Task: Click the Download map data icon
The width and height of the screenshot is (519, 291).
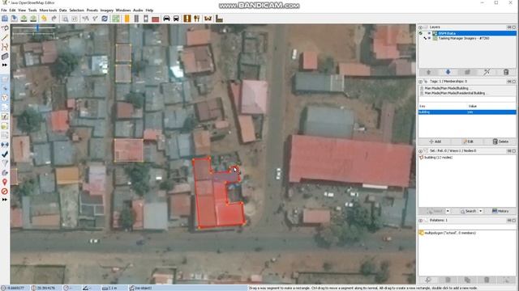Action: (24, 19)
